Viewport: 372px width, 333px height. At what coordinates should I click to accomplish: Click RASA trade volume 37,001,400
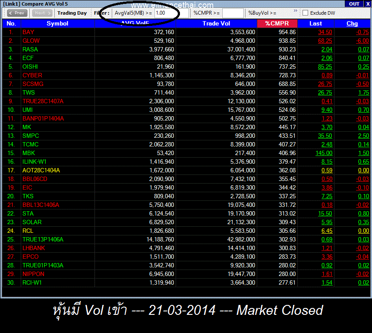241,49
